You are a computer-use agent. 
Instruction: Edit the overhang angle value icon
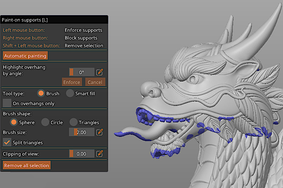point(100,72)
